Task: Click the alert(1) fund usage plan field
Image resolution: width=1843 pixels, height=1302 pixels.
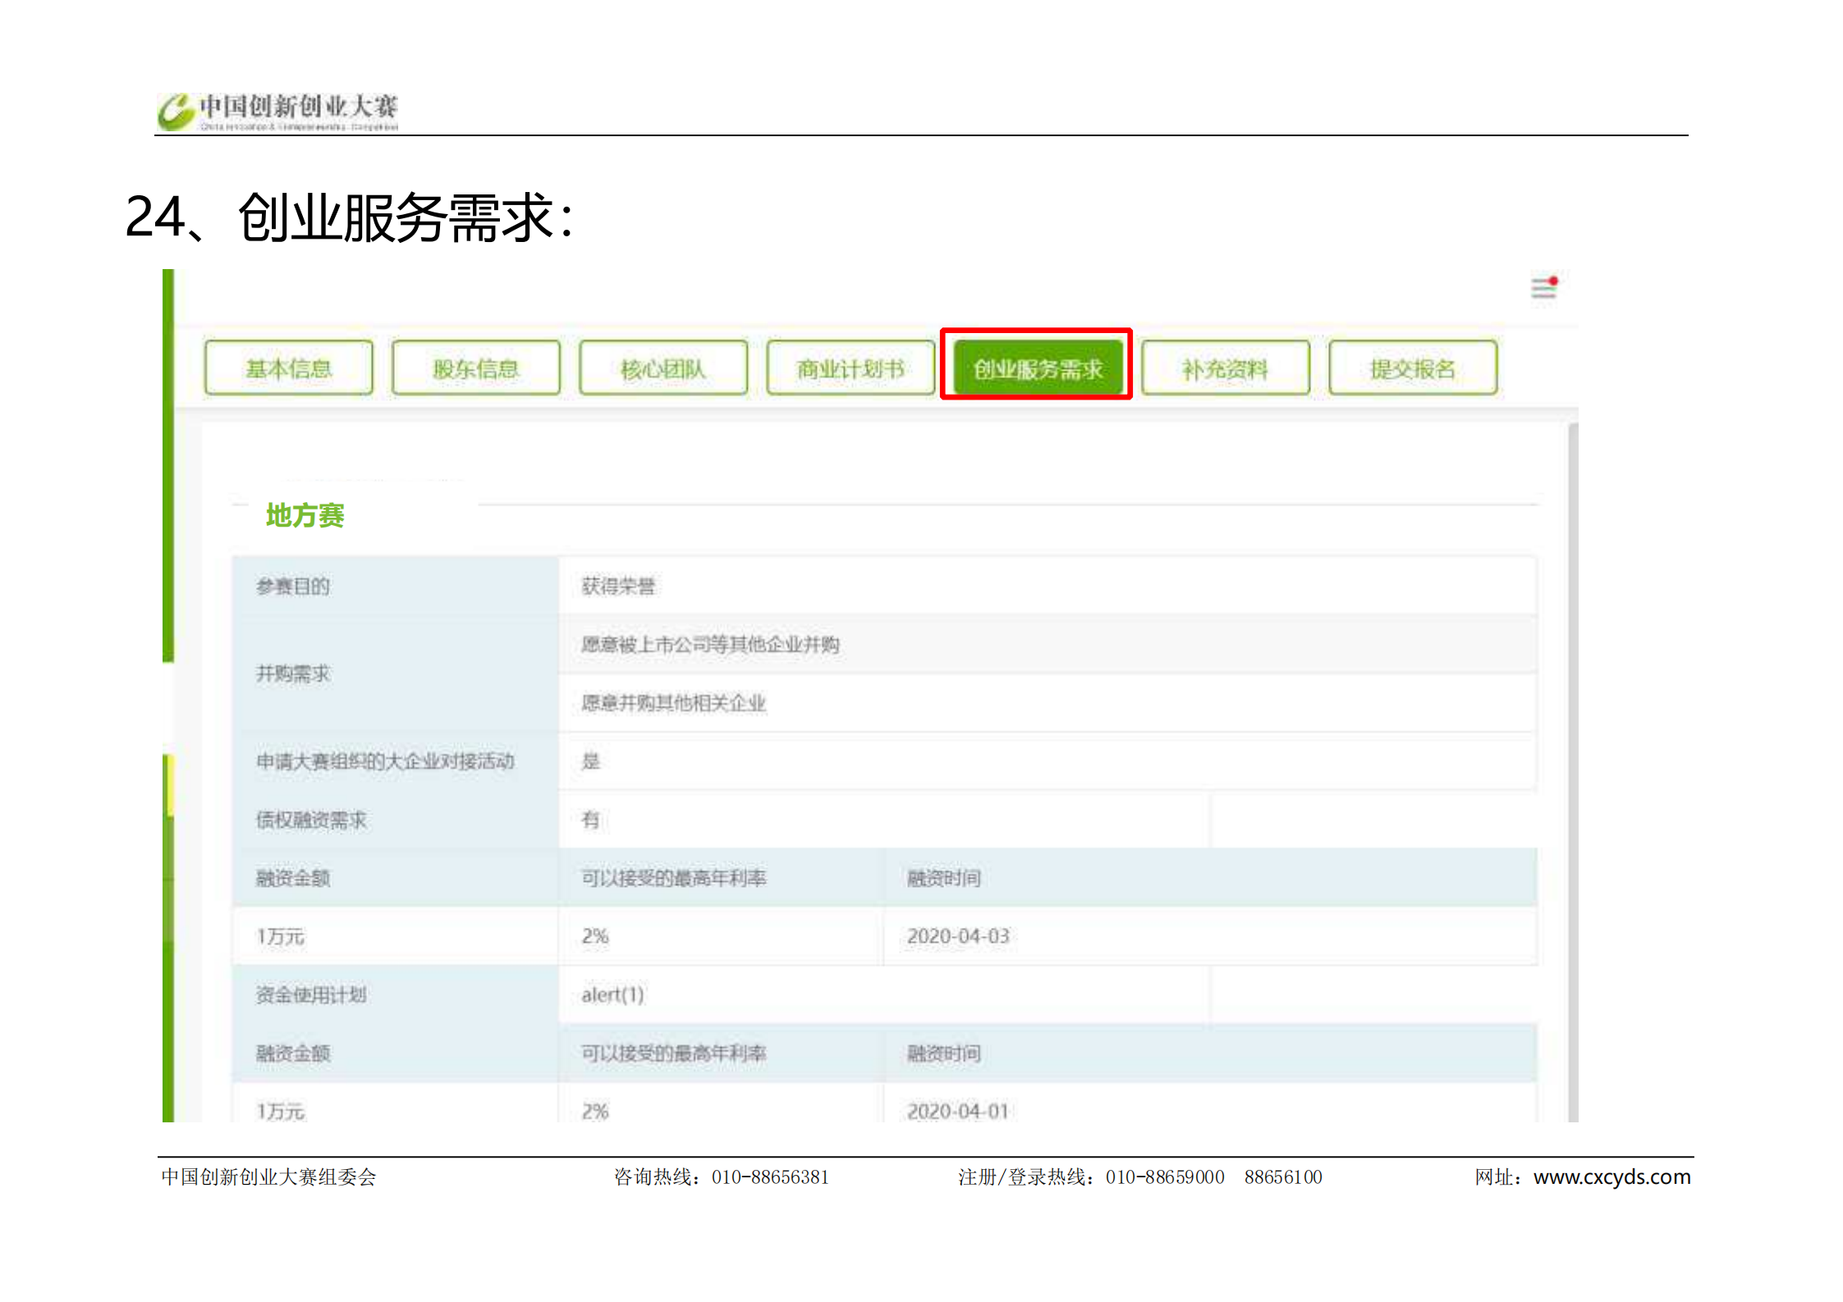Action: click(x=612, y=994)
